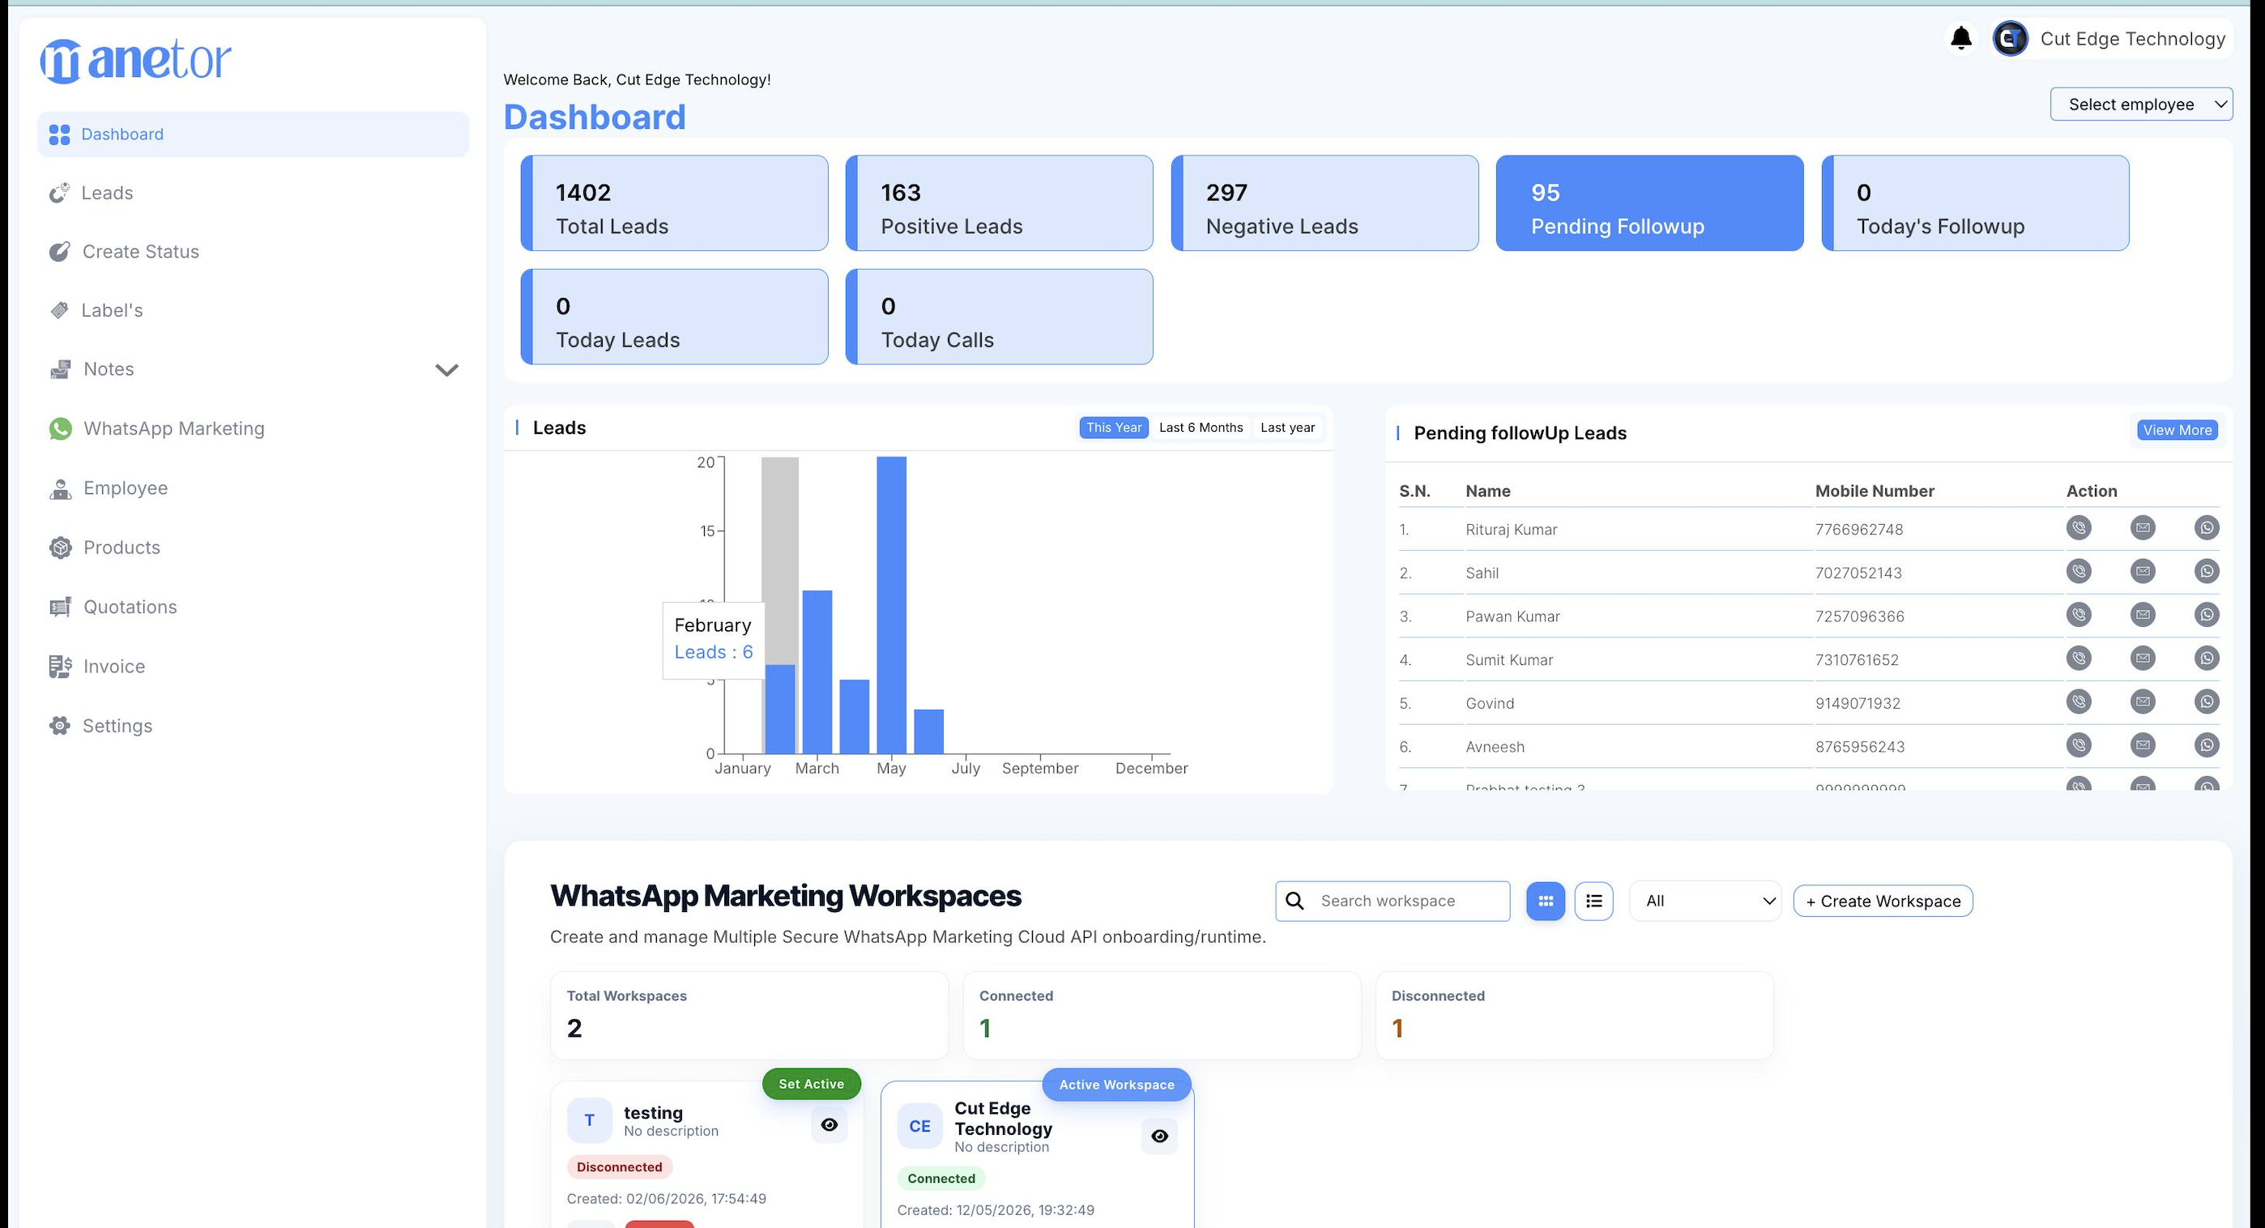WhatsApp Sumit Kumar via icon
The image size is (2265, 1228).
[x=2207, y=659]
